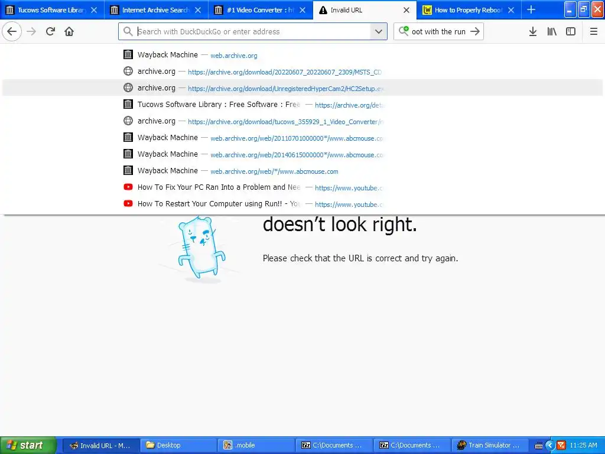
Task: Close the #1 Video Converter tab
Action: (x=302, y=10)
